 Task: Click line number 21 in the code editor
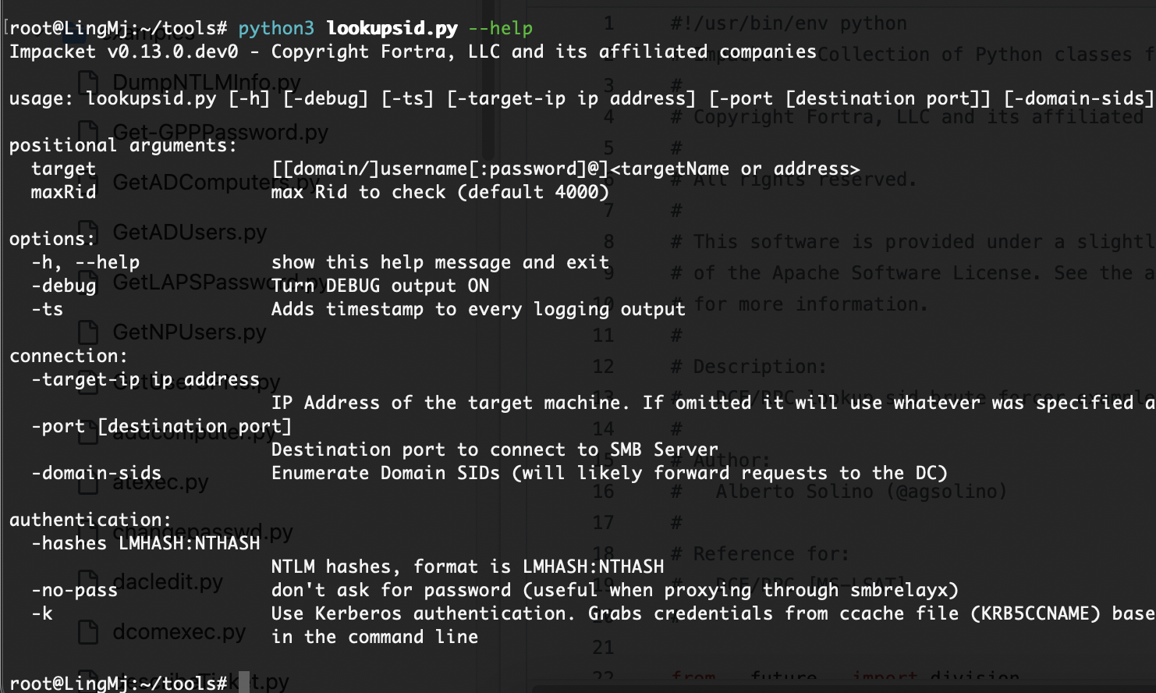(604, 648)
